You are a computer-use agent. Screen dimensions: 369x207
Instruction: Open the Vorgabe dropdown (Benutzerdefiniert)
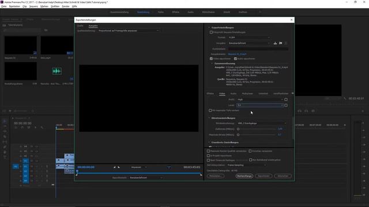(x=249, y=43)
